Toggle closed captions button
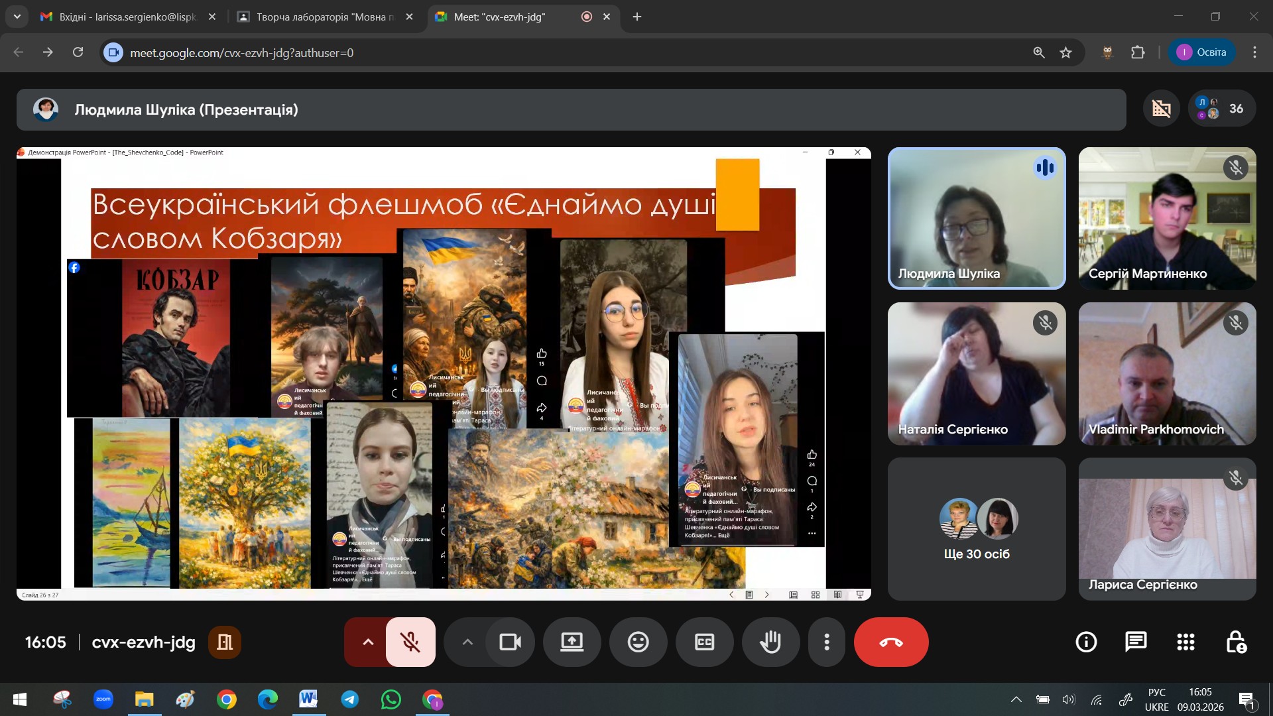The image size is (1273, 716). 704,642
